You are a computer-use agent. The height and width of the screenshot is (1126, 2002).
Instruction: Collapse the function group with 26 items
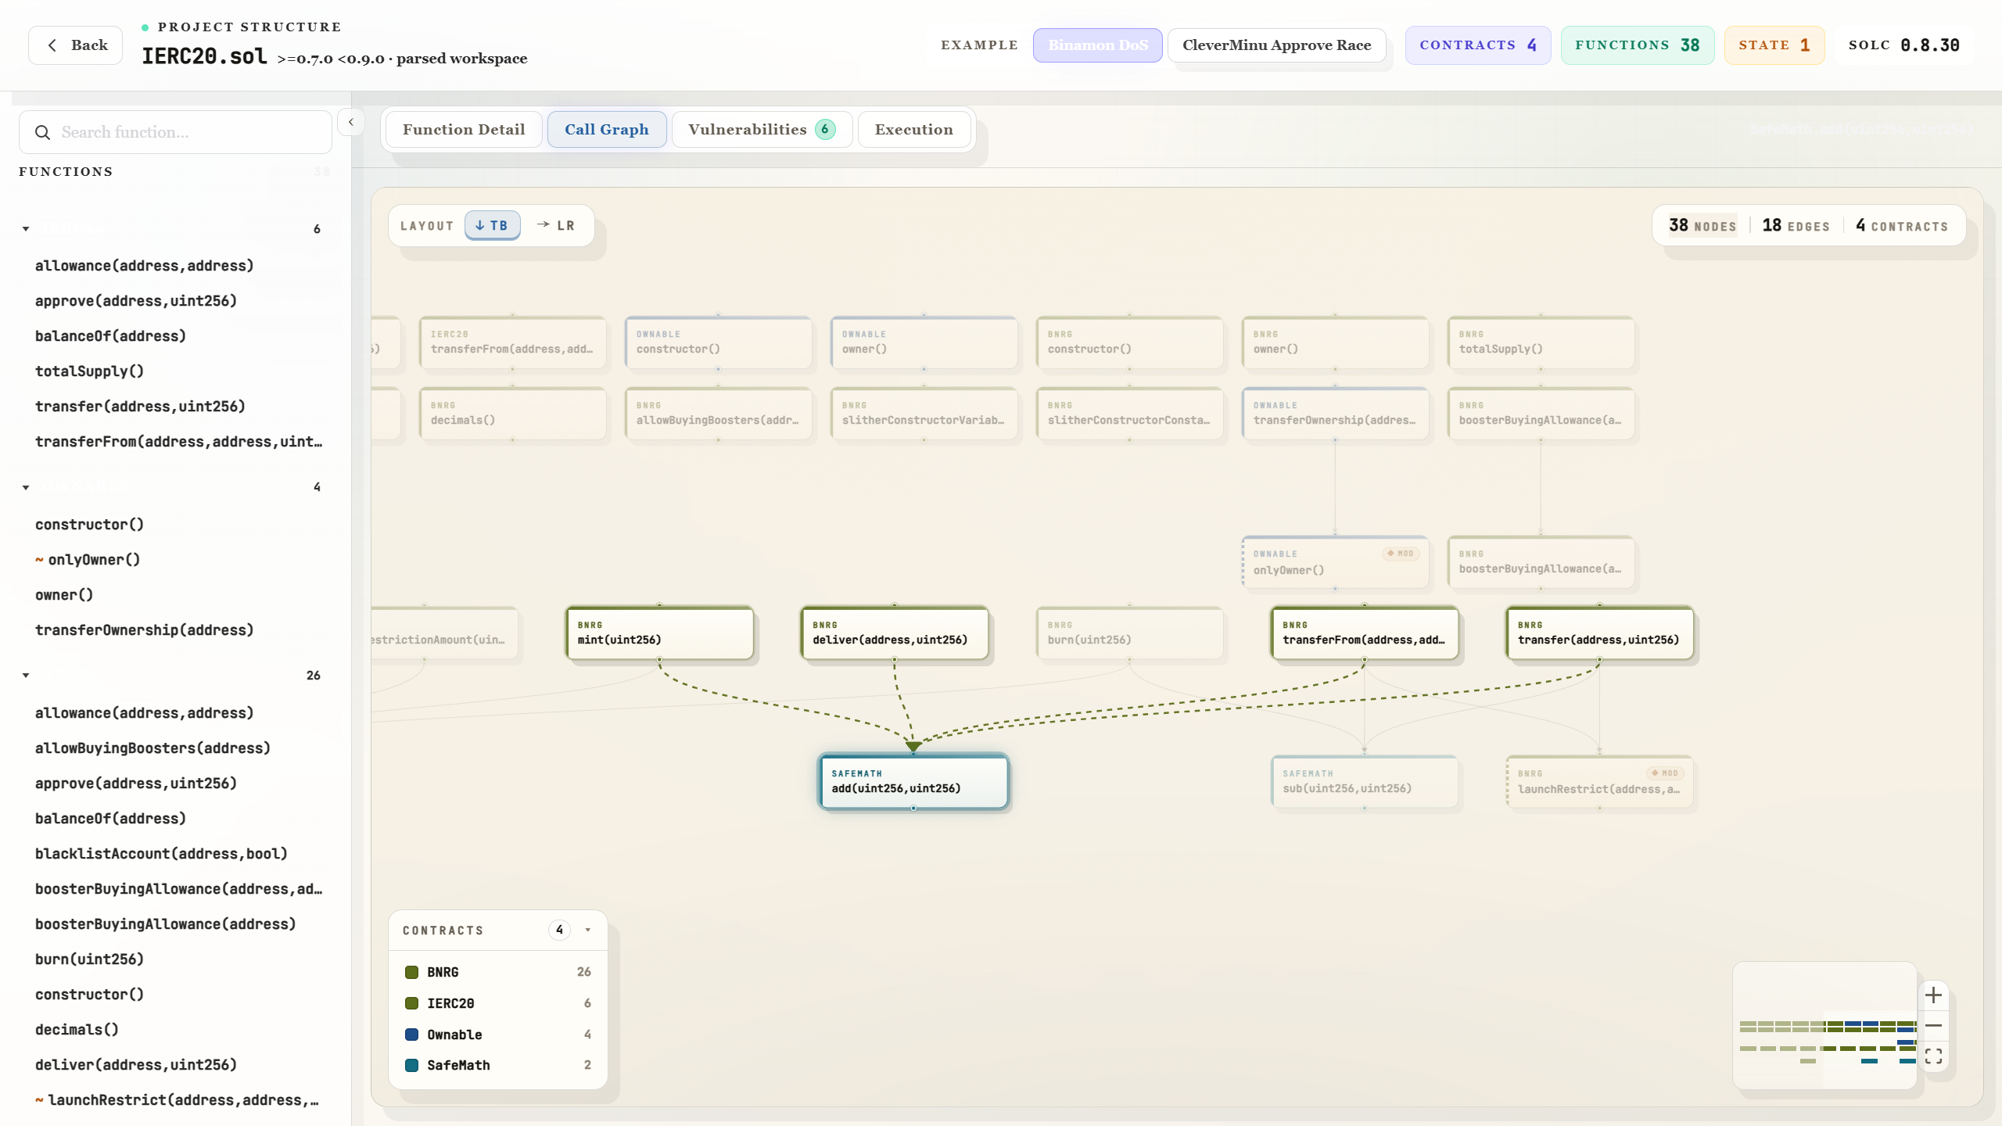[x=26, y=675]
